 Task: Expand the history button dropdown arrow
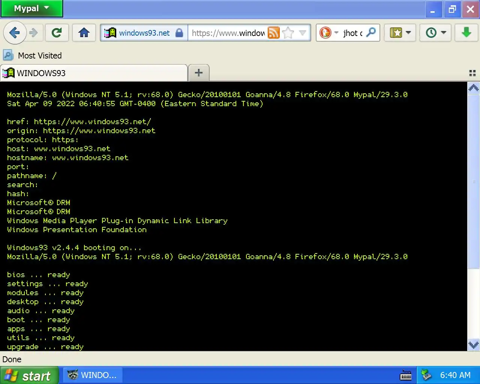444,33
